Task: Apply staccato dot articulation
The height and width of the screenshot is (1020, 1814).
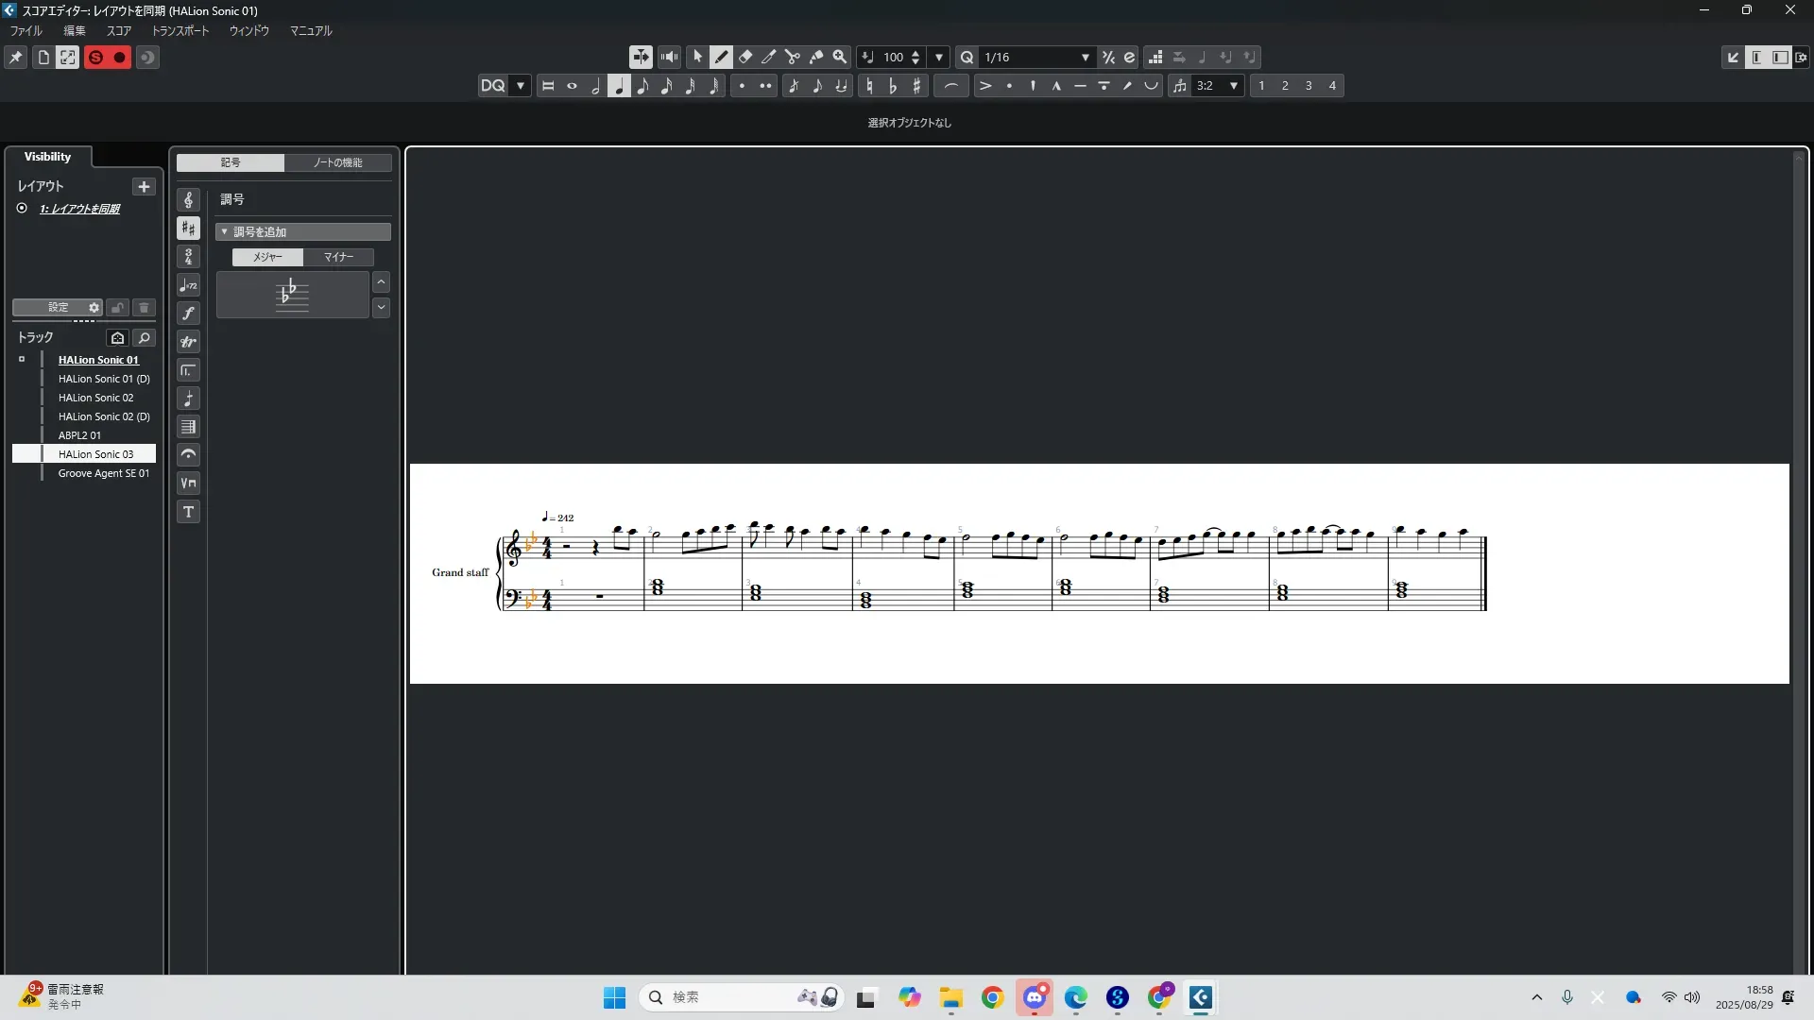Action: coord(1009,86)
